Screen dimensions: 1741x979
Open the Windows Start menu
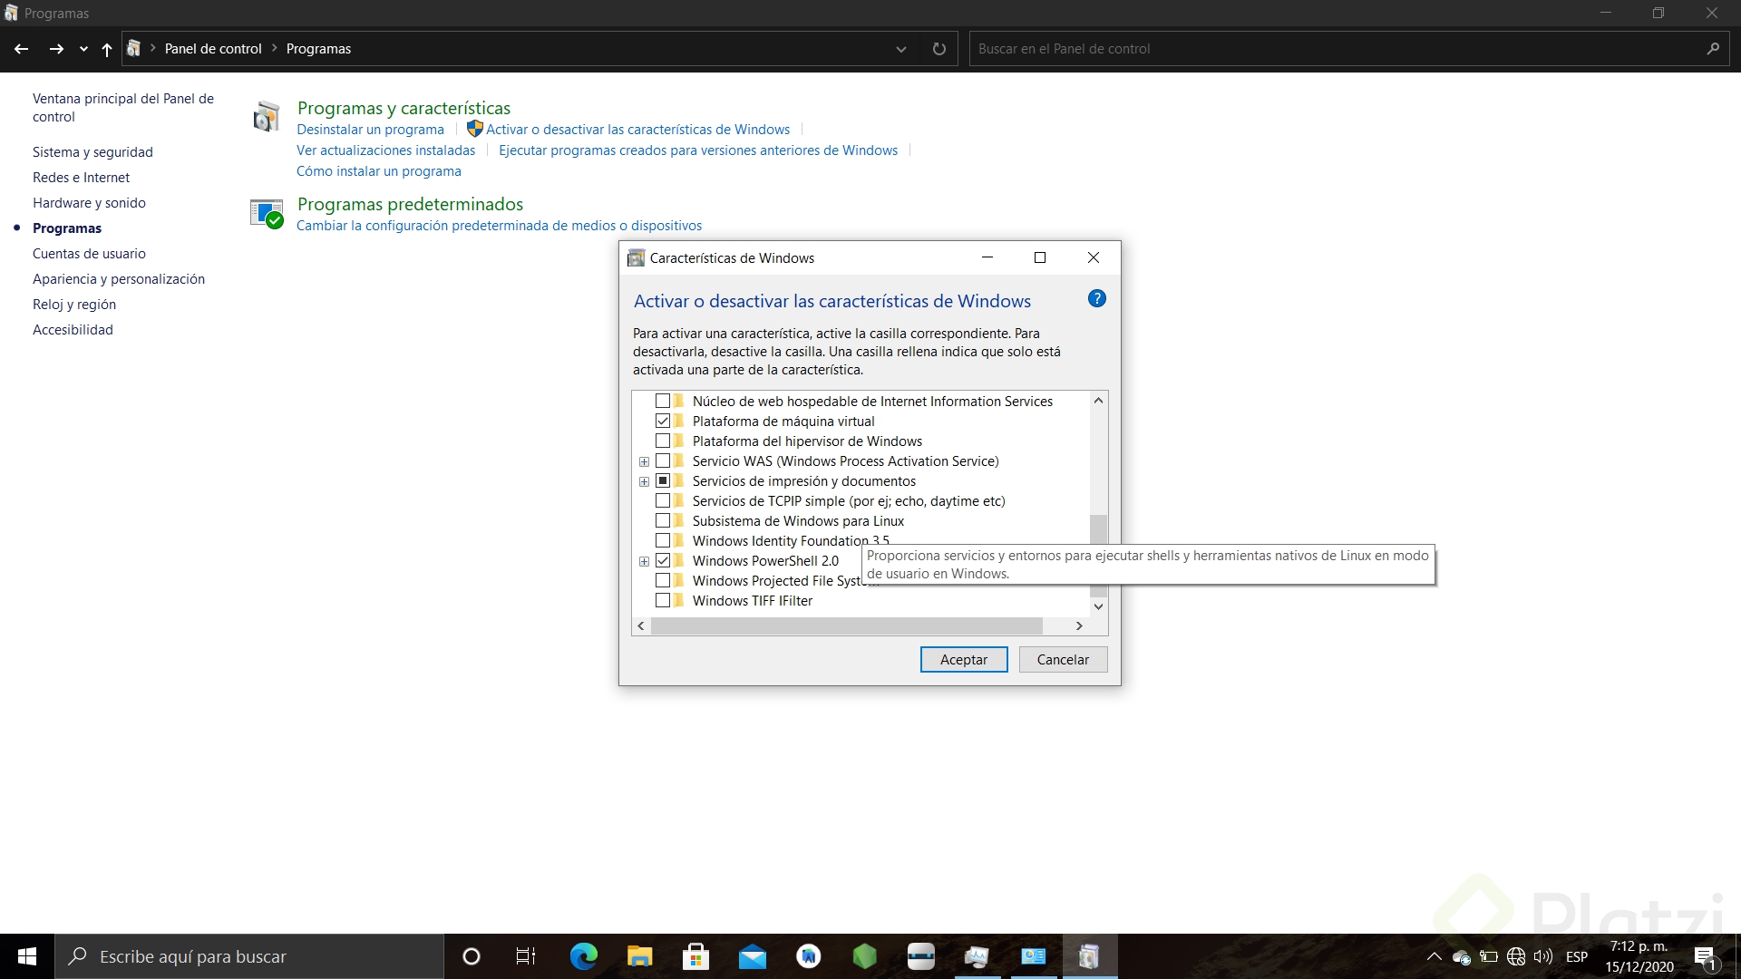[27, 956]
